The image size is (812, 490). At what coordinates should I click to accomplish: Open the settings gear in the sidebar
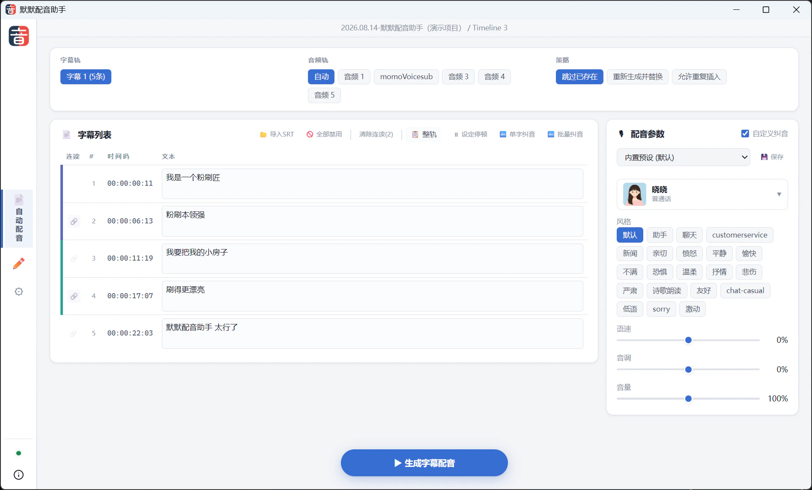click(19, 292)
